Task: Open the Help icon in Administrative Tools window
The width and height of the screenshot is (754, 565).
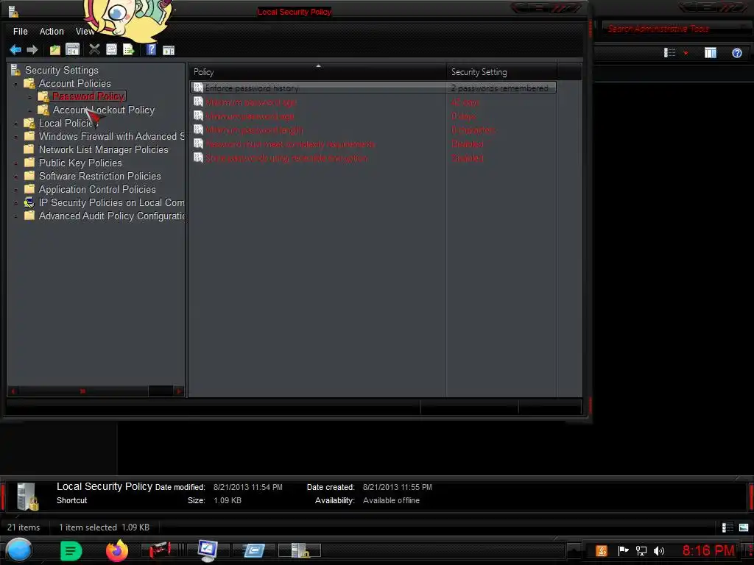Action: pyautogui.click(x=736, y=53)
